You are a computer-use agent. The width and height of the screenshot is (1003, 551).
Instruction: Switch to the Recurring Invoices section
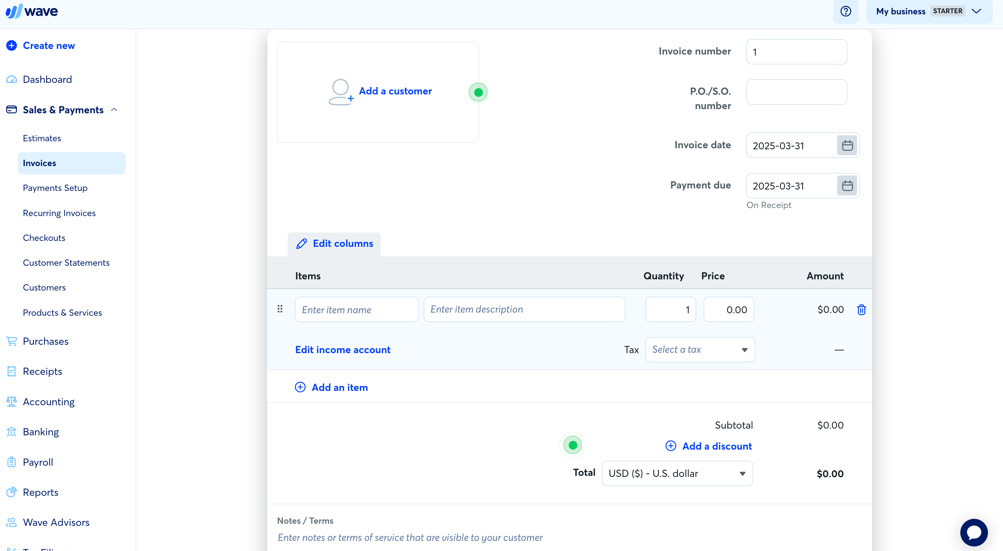pos(59,213)
